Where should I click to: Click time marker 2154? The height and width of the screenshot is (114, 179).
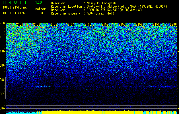(x=71, y=25)
